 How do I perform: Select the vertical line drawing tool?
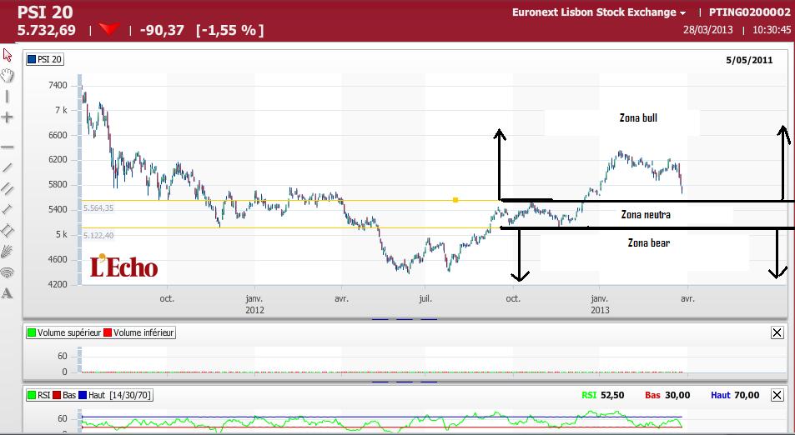pyautogui.click(x=8, y=96)
